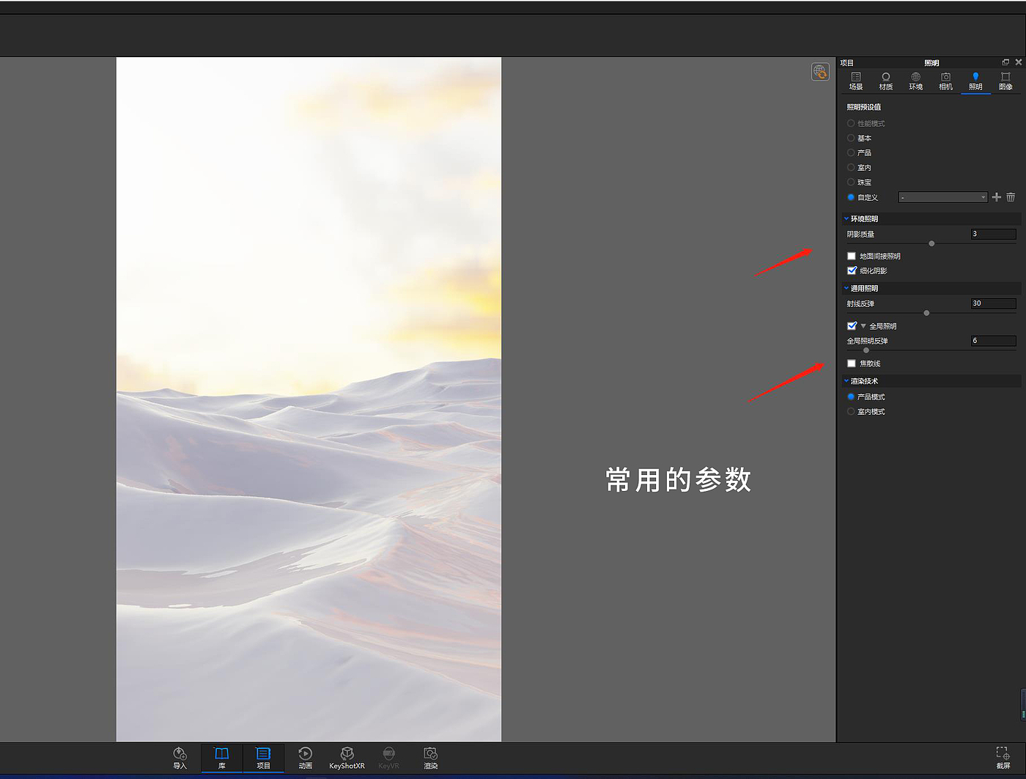Open the 动画 animation timeline

pyautogui.click(x=306, y=758)
